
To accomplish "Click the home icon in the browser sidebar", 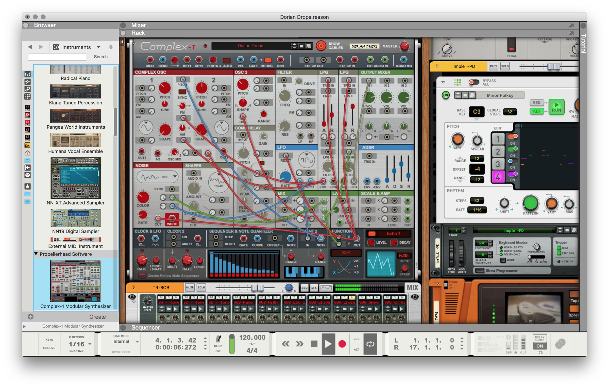I will (27, 153).
